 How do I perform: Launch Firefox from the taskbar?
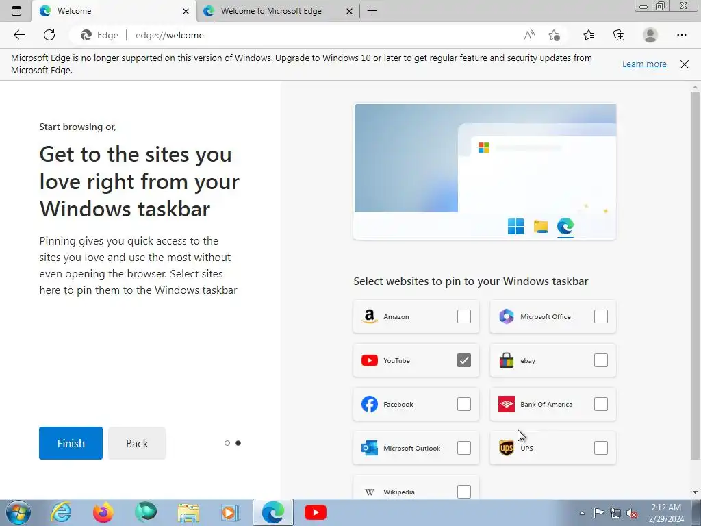coord(103,512)
